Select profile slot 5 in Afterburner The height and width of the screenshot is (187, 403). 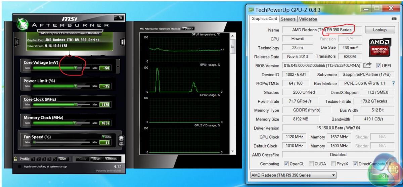(54, 159)
